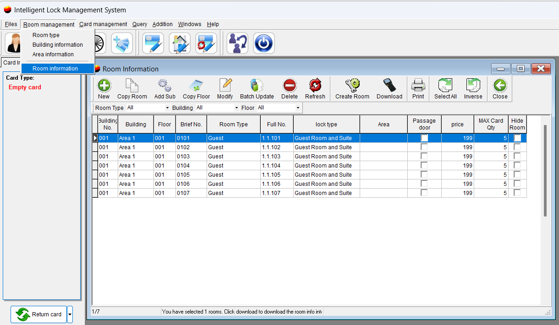Screen dimensions: 559x325
Task: Click the Create Room key icon
Action: point(352,85)
